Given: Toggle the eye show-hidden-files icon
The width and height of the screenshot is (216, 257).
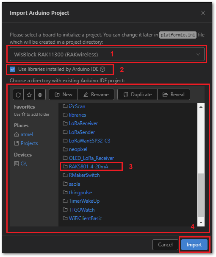Looking at the screenshot, I should [x=40, y=95].
